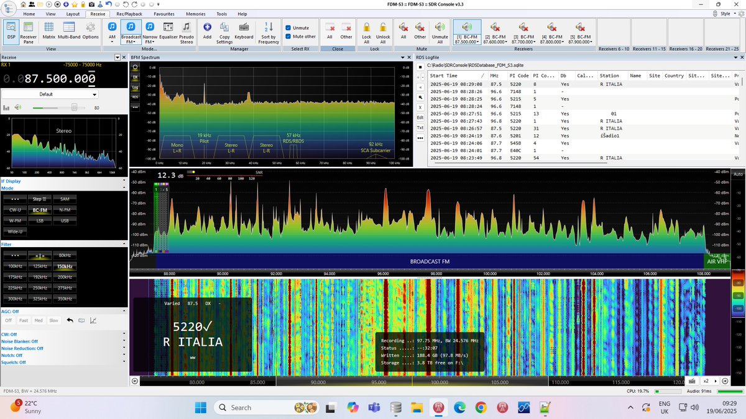The width and height of the screenshot is (746, 419).
Task: Open the Rec/Playback ribbon tab
Action: click(129, 13)
